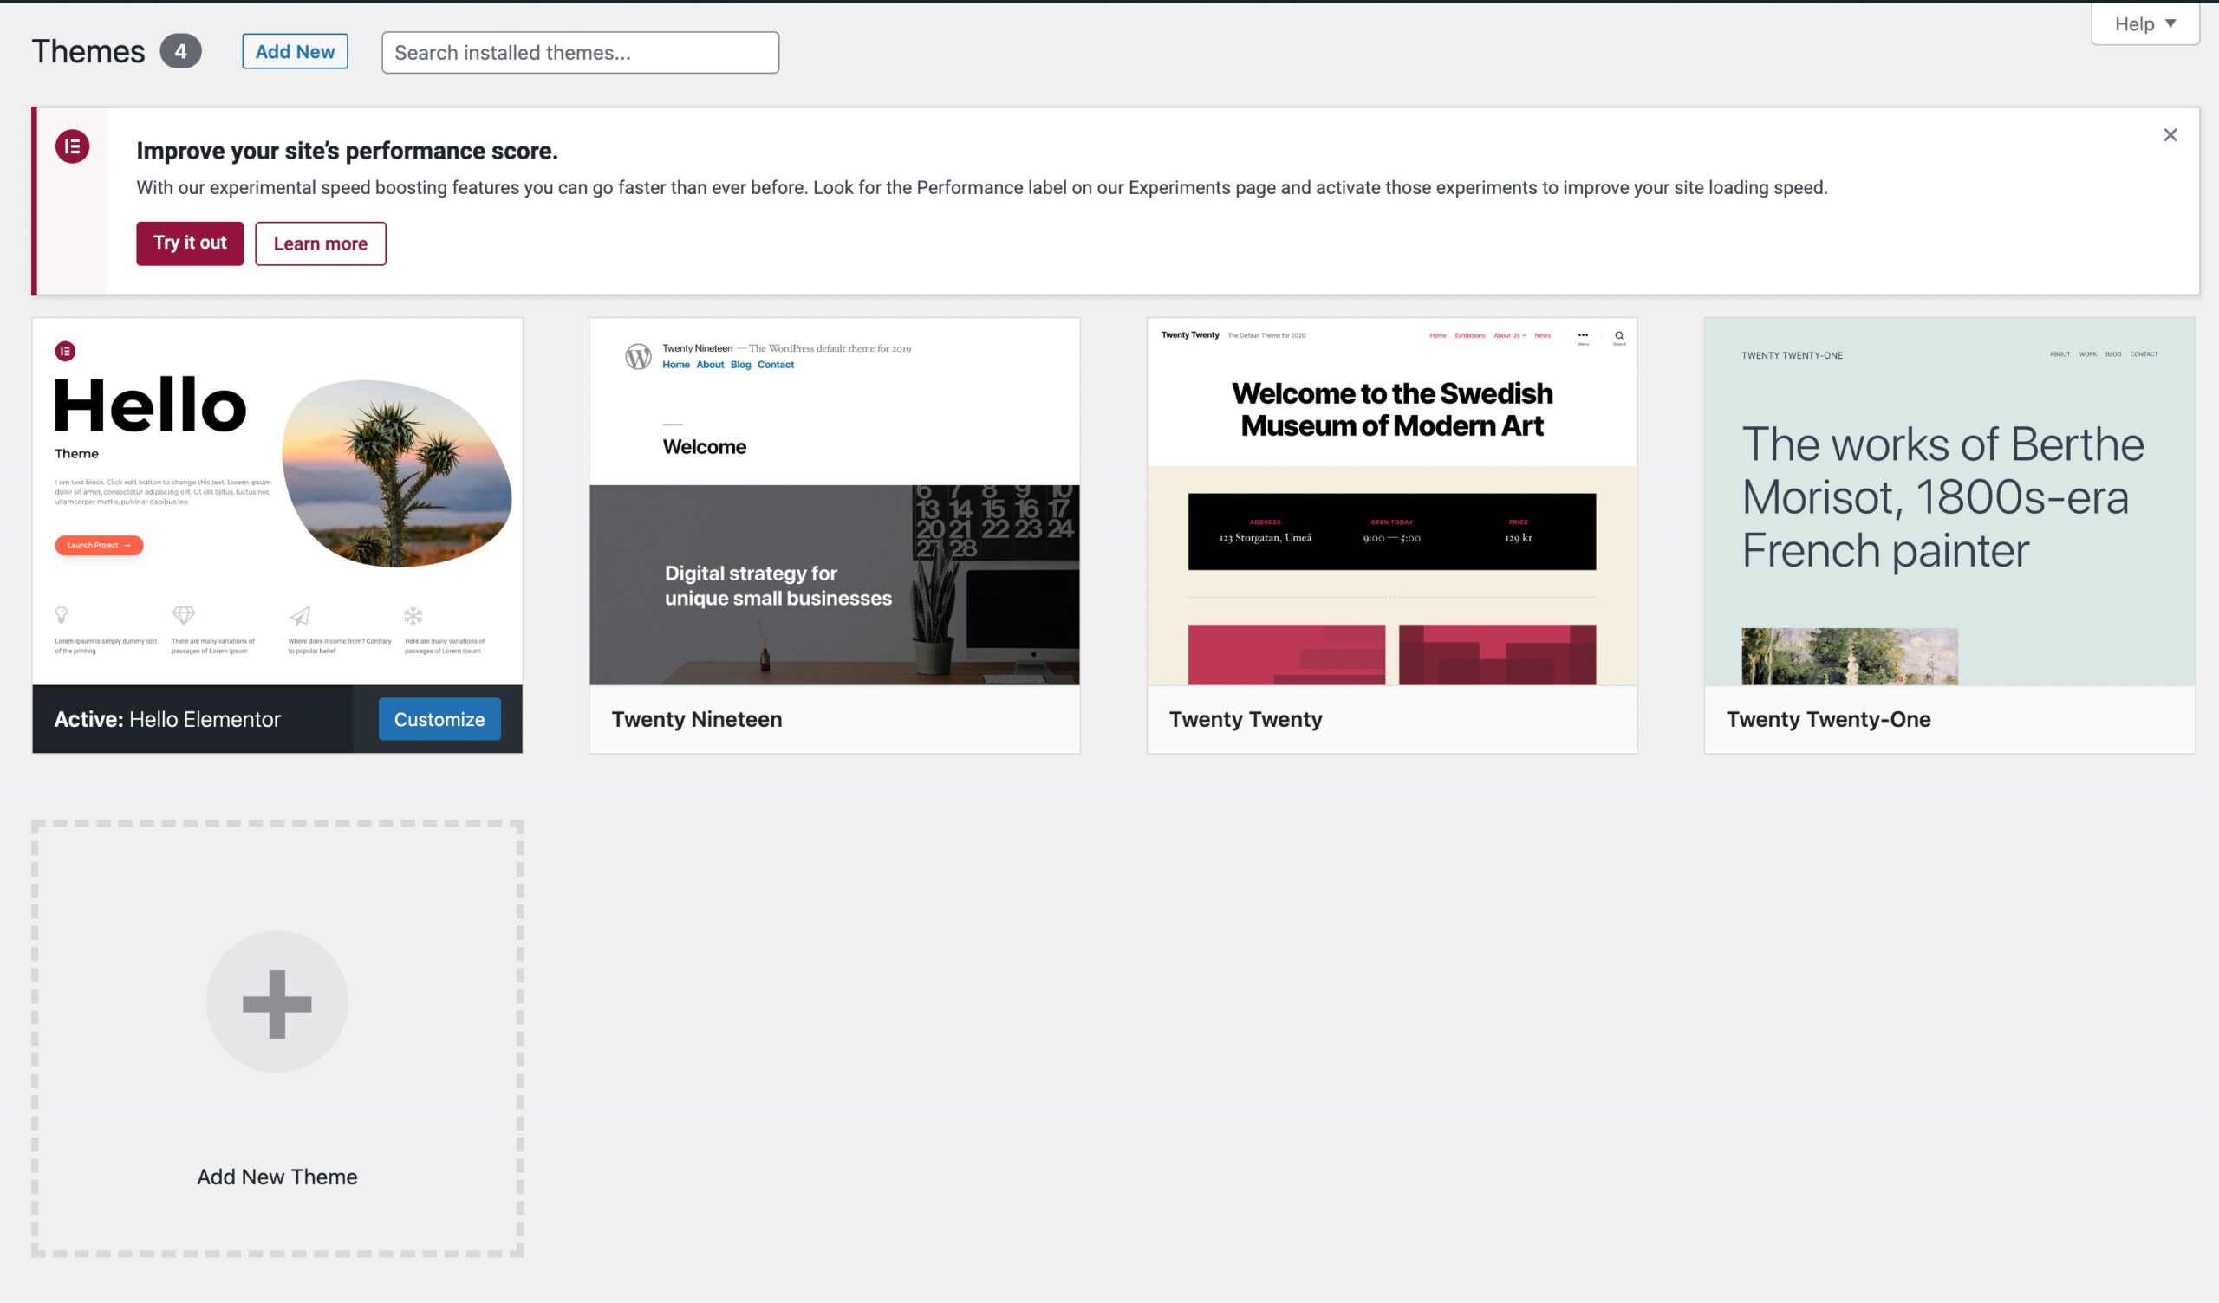Open the Twenty Twenty-One theme thumbnail
Image resolution: width=2219 pixels, height=1303 pixels.
(1949, 502)
